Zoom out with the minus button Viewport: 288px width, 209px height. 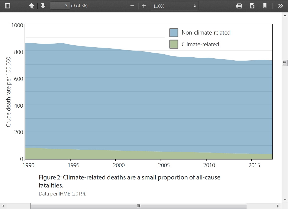tap(132, 6)
